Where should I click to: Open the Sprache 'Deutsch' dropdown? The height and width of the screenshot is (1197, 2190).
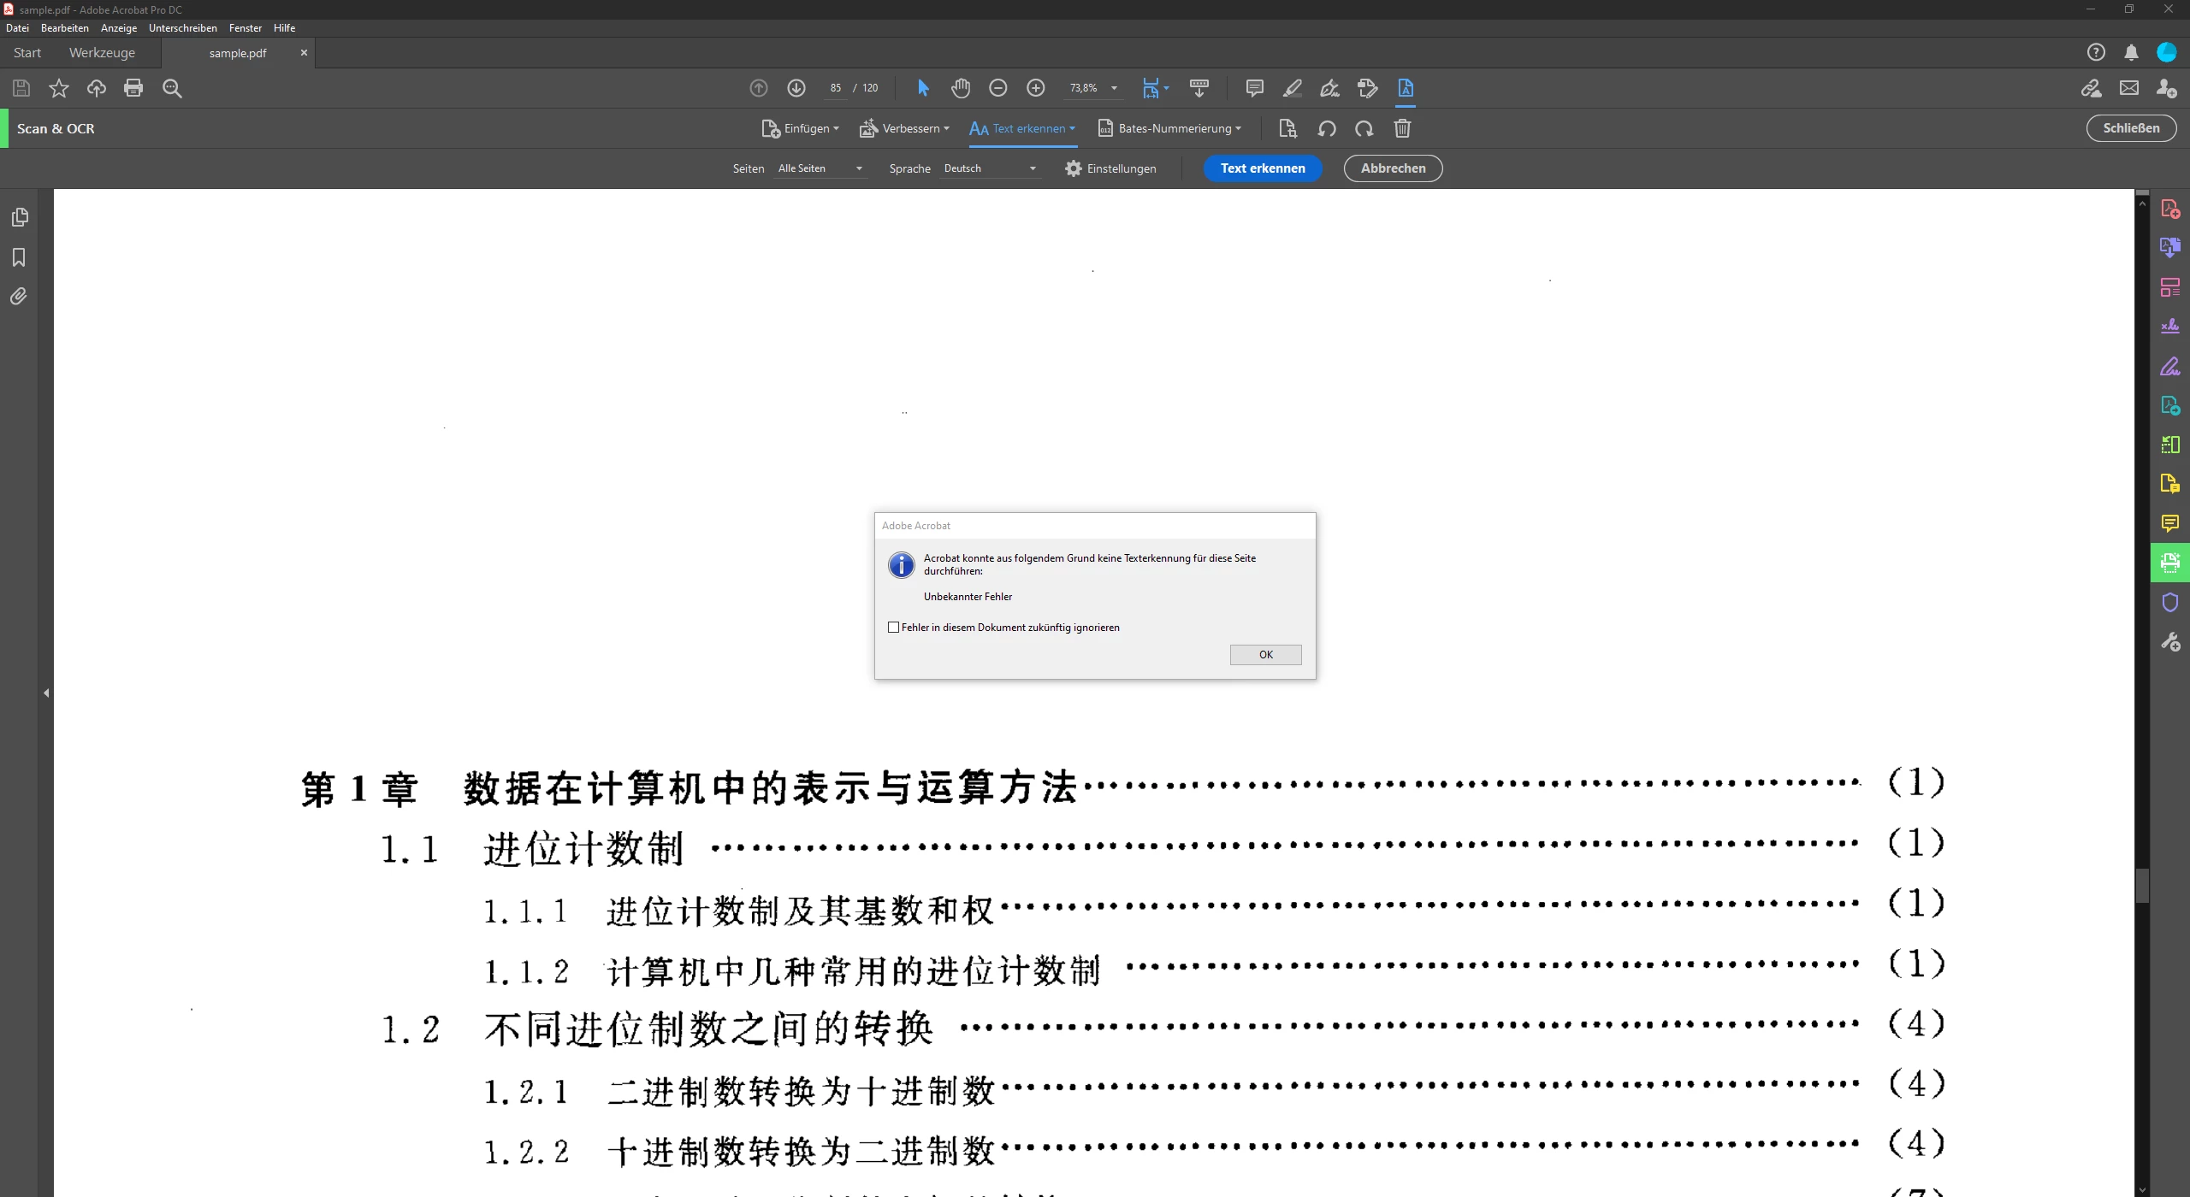click(990, 168)
